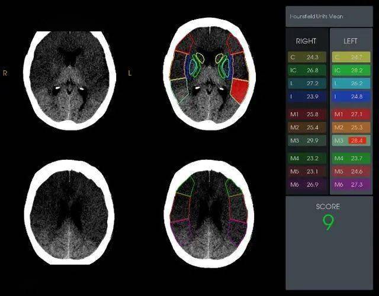The image size is (379, 296).
Task: Click the red-filled region on the upper annotated scan
Action: [x=240, y=90]
